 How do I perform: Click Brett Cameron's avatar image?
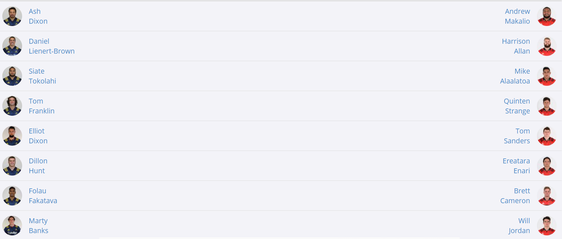[546, 196]
